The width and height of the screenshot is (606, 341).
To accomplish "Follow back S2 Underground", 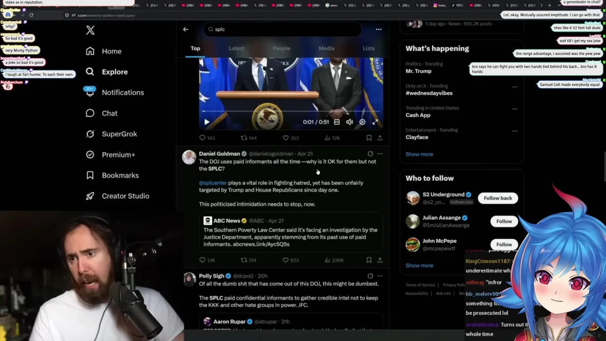I will pos(498,198).
